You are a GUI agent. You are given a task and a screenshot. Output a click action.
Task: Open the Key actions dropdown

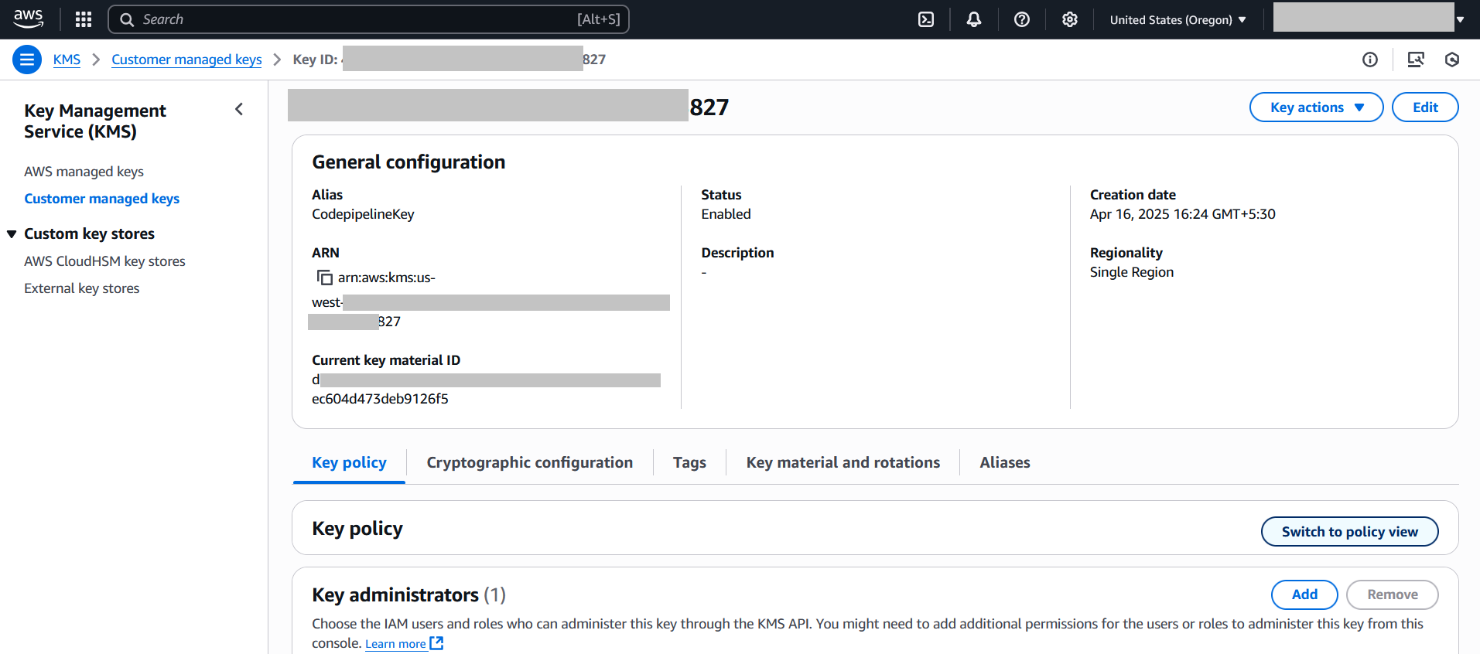coord(1316,107)
